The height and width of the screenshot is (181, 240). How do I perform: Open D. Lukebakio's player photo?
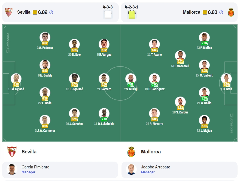tap(104, 113)
